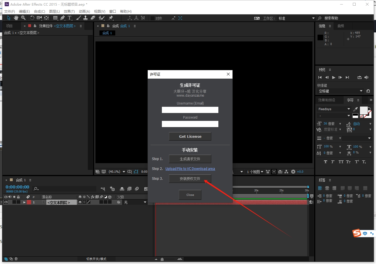The image size is (376, 264).
Task: Center-align the paragraph text
Action: click(x=327, y=188)
